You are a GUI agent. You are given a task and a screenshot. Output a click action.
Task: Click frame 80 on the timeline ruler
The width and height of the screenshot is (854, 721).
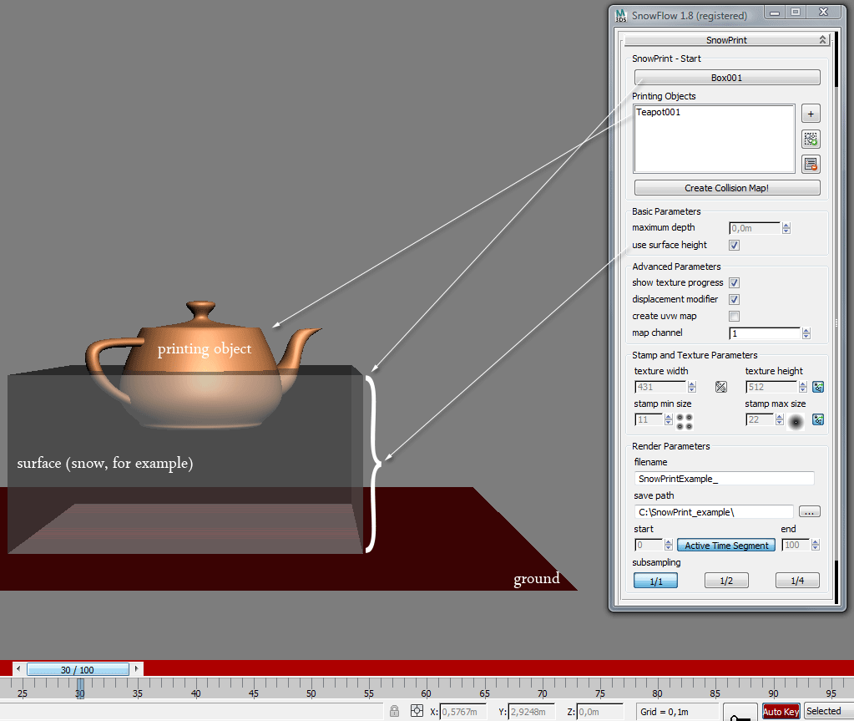pyautogui.click(x=657, y=693)
